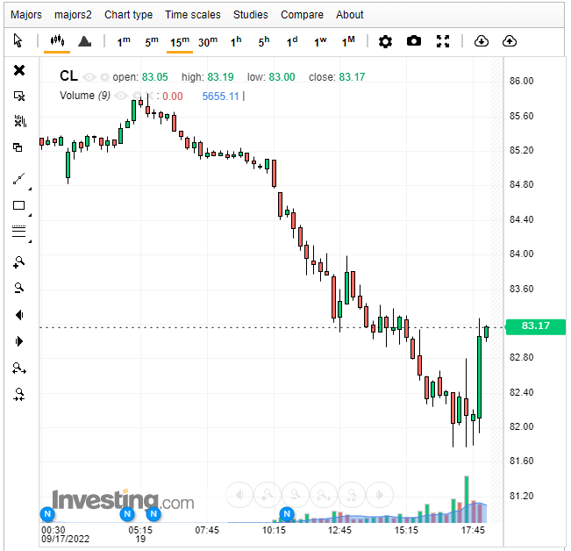This screenshot has width=571, height=551.
Task: Select the 15m time interval
Action: [180, 41]
